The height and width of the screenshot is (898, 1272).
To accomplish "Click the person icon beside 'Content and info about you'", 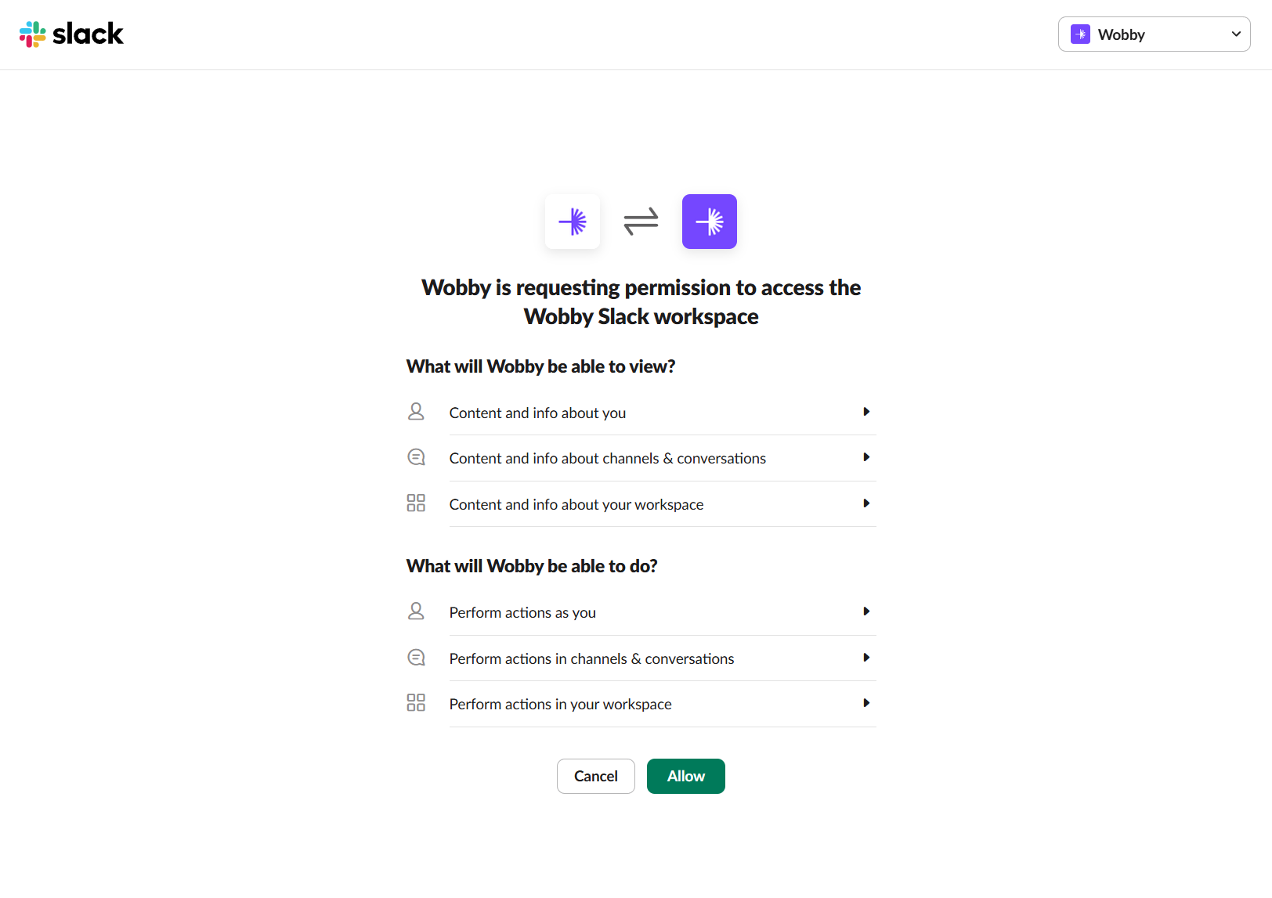I will click(x=416, y=411).
